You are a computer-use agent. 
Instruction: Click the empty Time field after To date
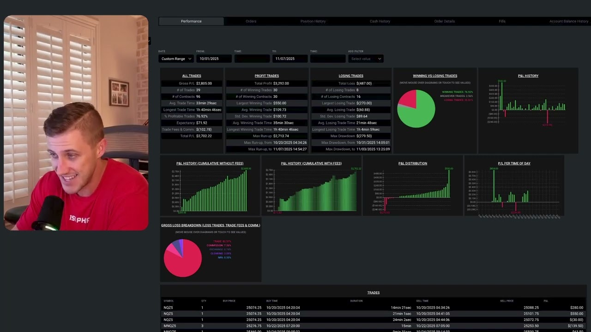328,59
